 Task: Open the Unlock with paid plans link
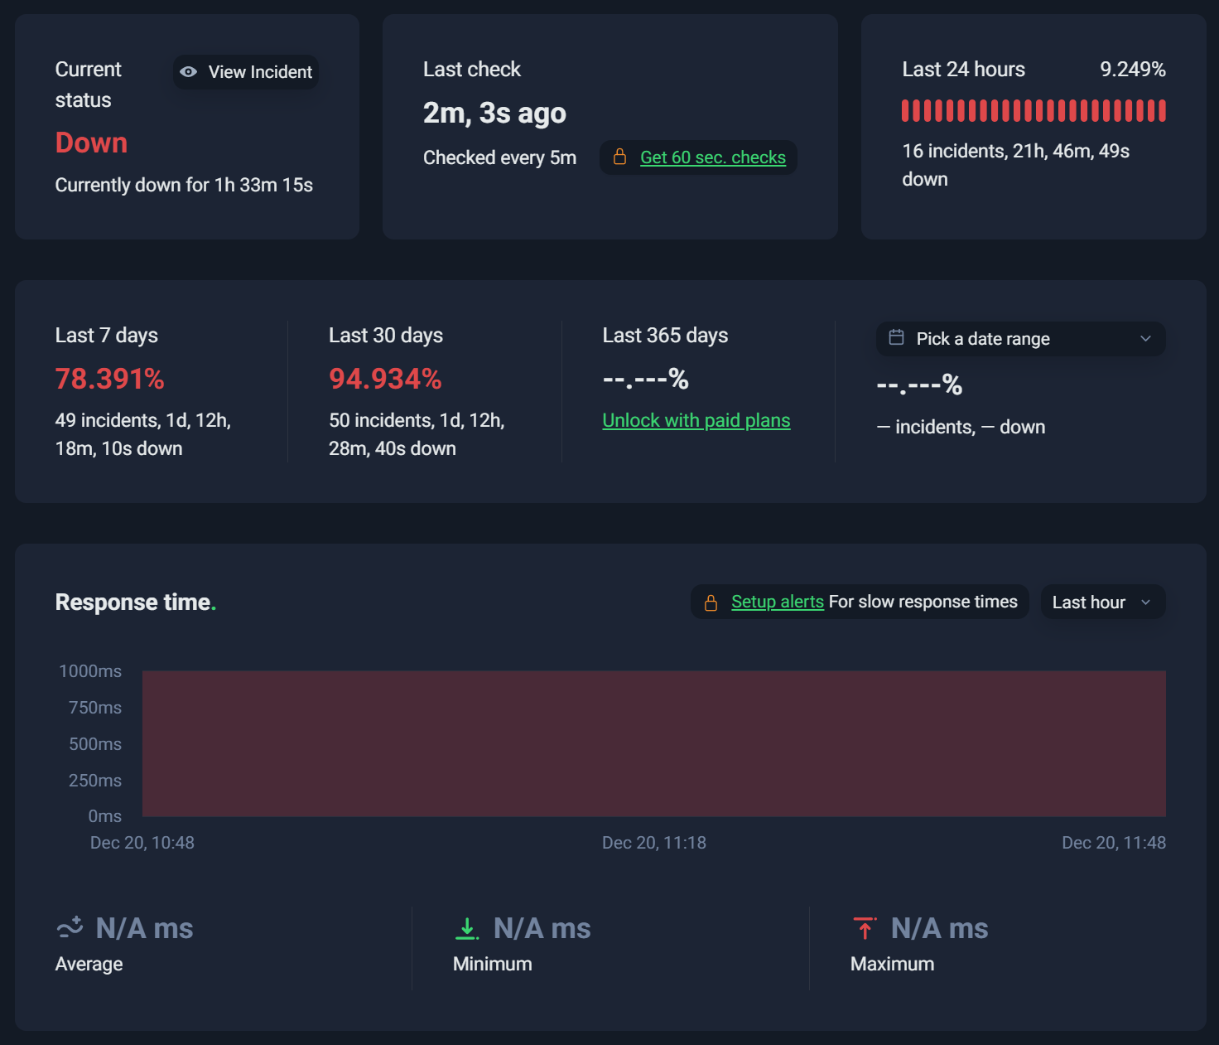click(x=696, y=420)
